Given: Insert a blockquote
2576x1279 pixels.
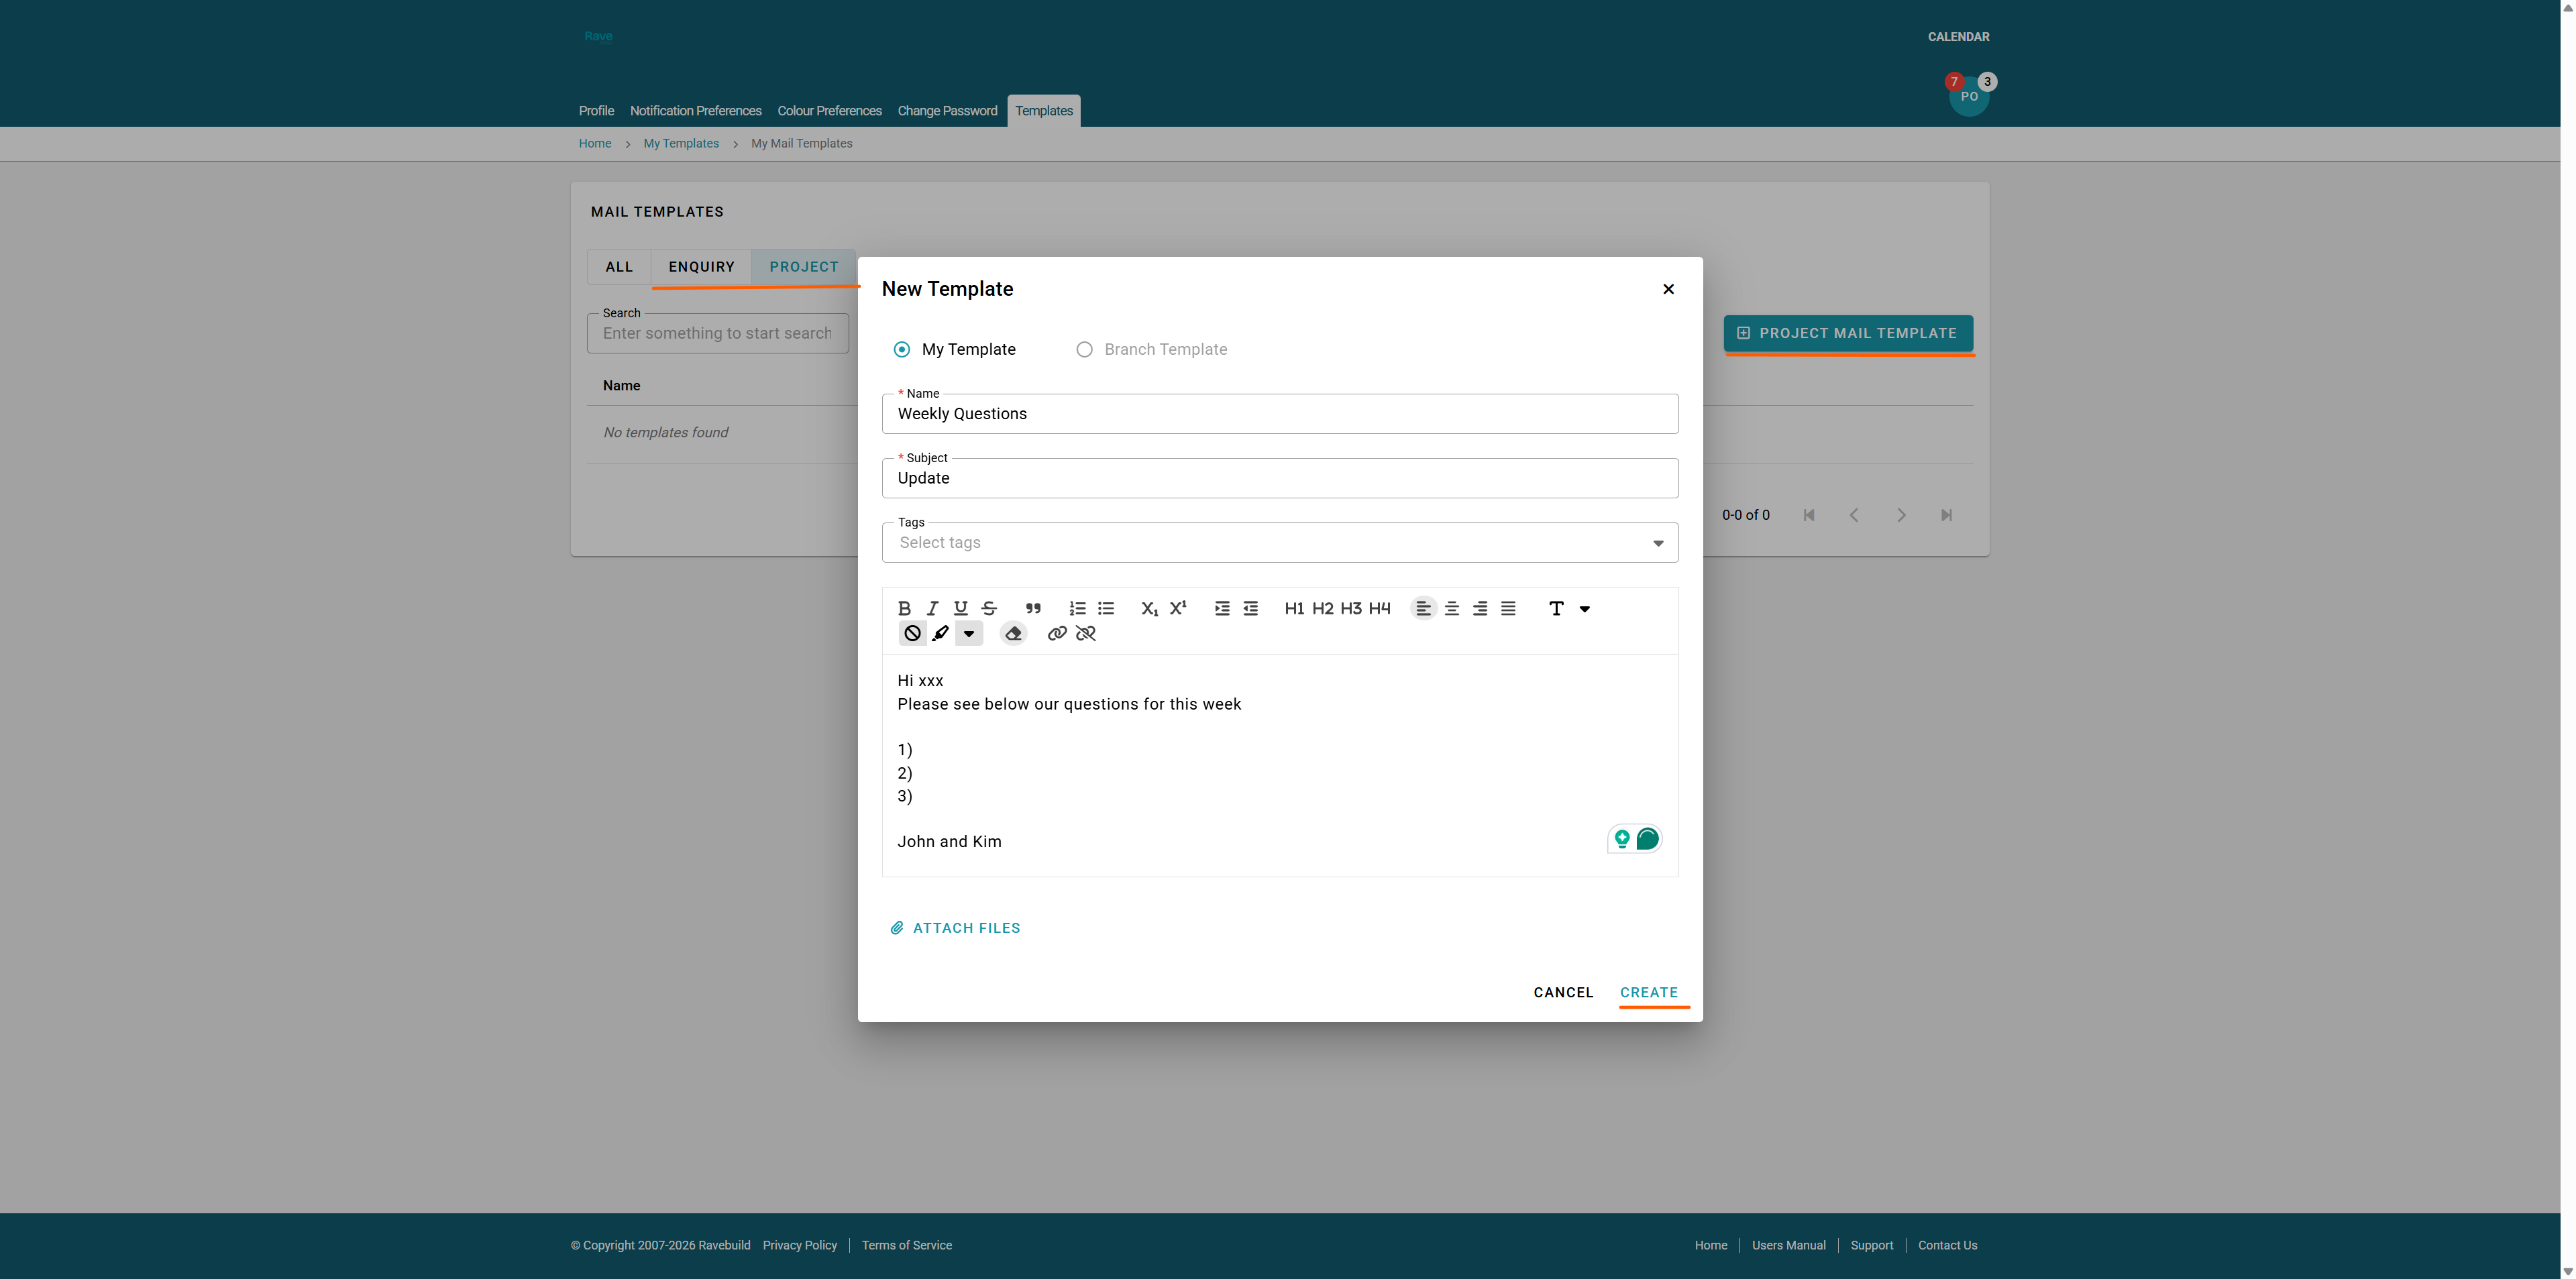Looking at the screenshot, I should (x=1033, y=608).
